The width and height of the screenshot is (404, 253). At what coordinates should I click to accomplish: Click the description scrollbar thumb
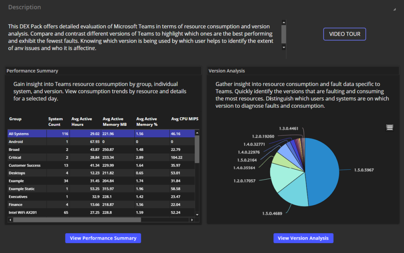click(x=284, y=34)
